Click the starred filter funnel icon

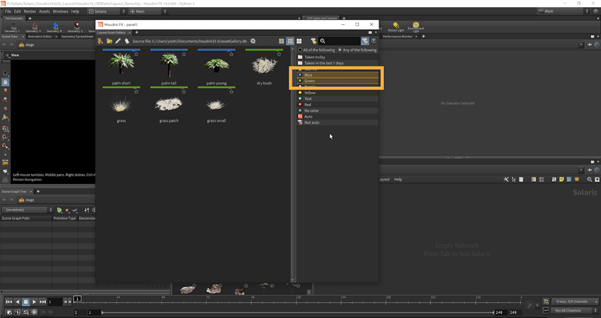point(314,41)
